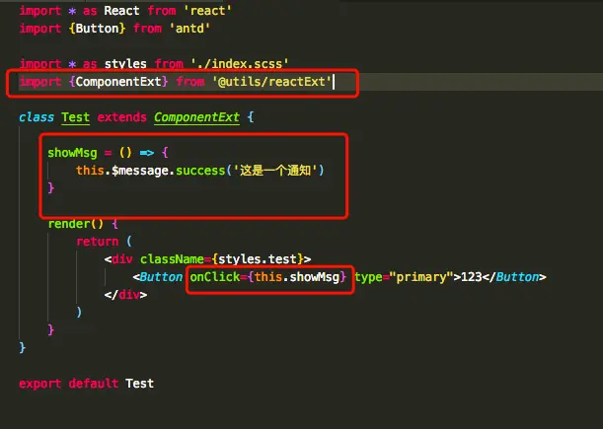Viewport: 603px width, 429px height.
Task: Click the 123 button label text
Action: pos(471,277)
